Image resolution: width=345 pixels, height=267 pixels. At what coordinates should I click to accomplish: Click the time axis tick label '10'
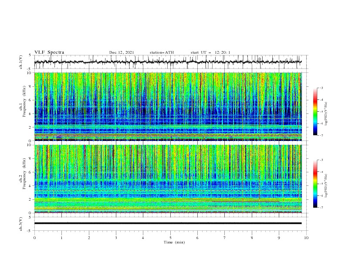tap(306, 238)
